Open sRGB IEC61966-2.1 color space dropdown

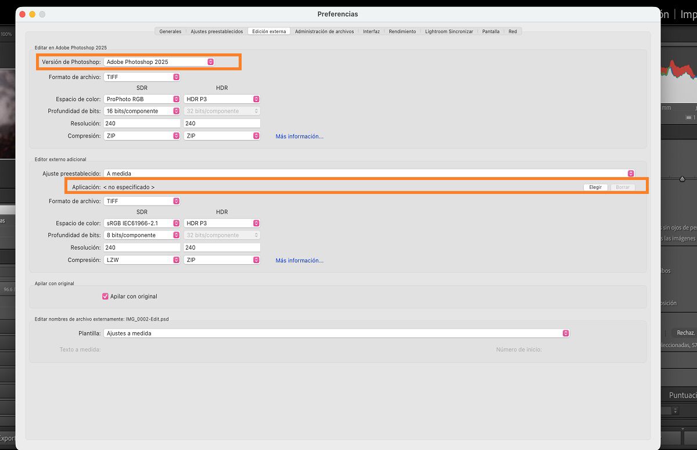coord(142,223)
